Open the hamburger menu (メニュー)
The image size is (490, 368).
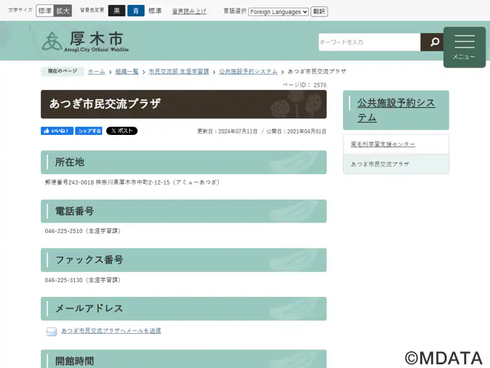pos(464,47)
